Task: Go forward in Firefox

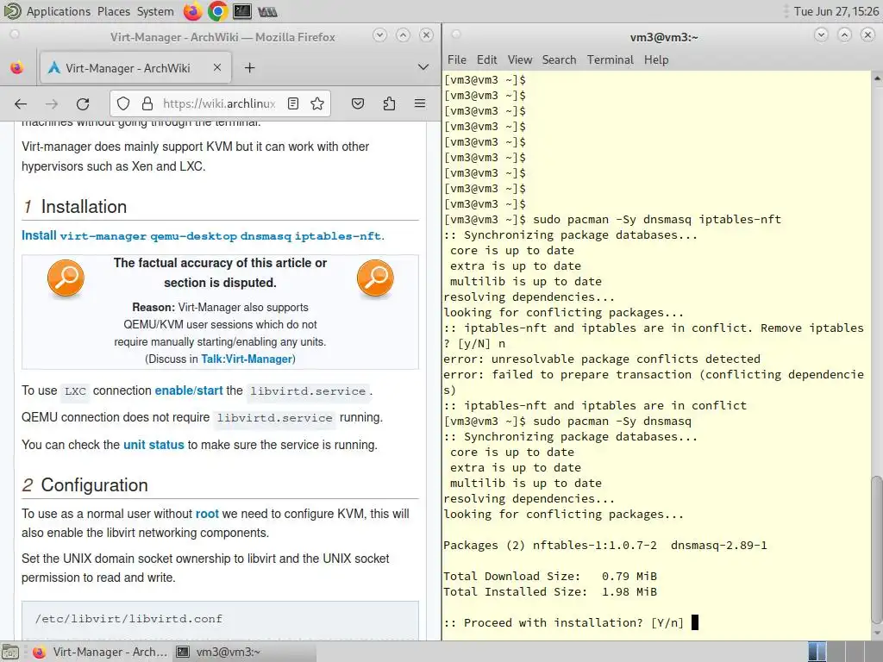Action: (51, 103)
